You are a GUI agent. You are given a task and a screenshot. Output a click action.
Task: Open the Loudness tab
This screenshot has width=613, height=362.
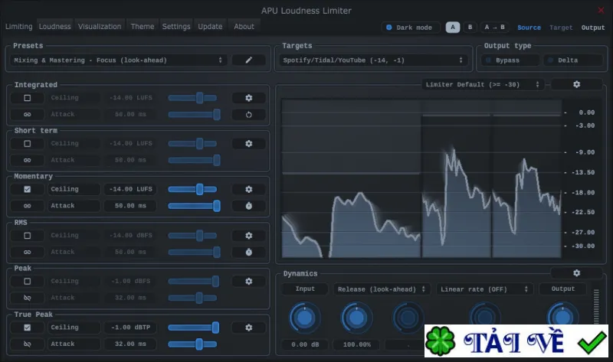point(54,27)
